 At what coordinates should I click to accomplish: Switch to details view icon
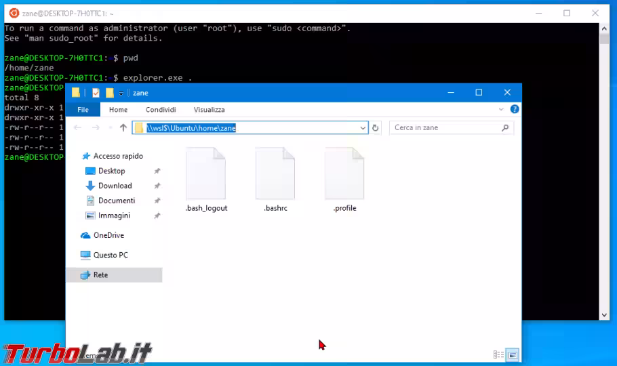[x=498, y=355]
